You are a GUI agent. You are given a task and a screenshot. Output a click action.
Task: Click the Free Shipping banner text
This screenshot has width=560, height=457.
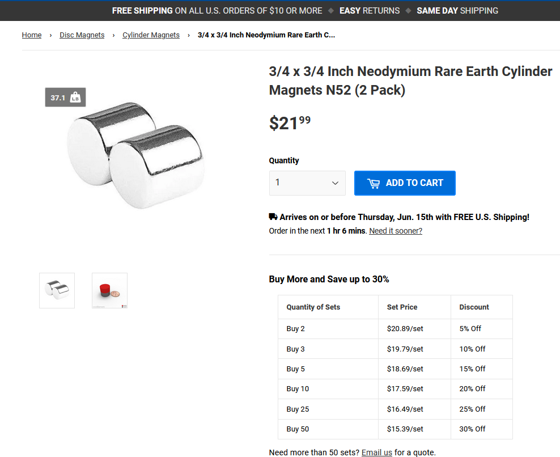pyautogui.click(x=217, y=11)
